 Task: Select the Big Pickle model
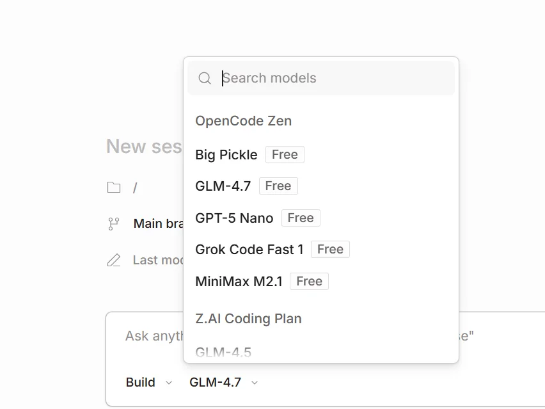coord(226,155)
